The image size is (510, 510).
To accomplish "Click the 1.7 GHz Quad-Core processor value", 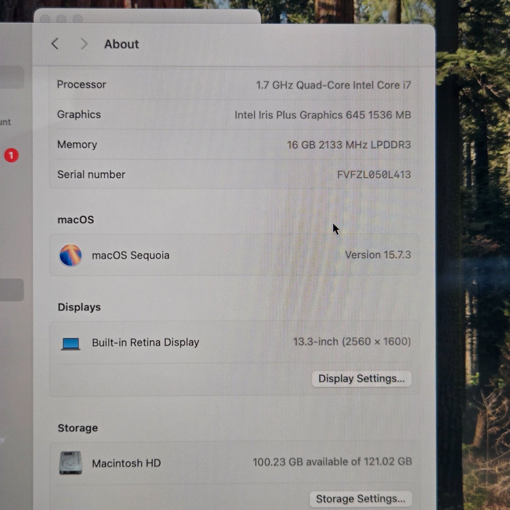I will point(333,85).
